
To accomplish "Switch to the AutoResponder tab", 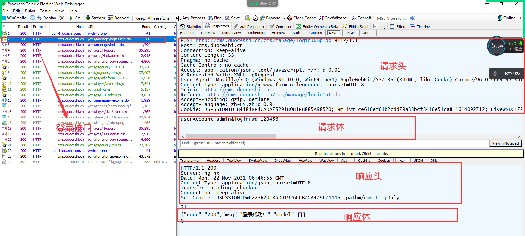I will [x=249, y=27].
